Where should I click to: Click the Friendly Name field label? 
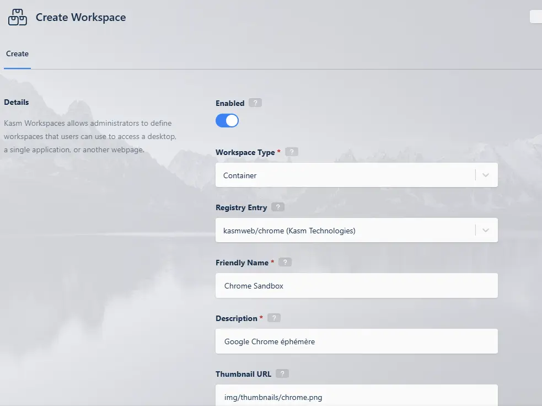(242, 263)
